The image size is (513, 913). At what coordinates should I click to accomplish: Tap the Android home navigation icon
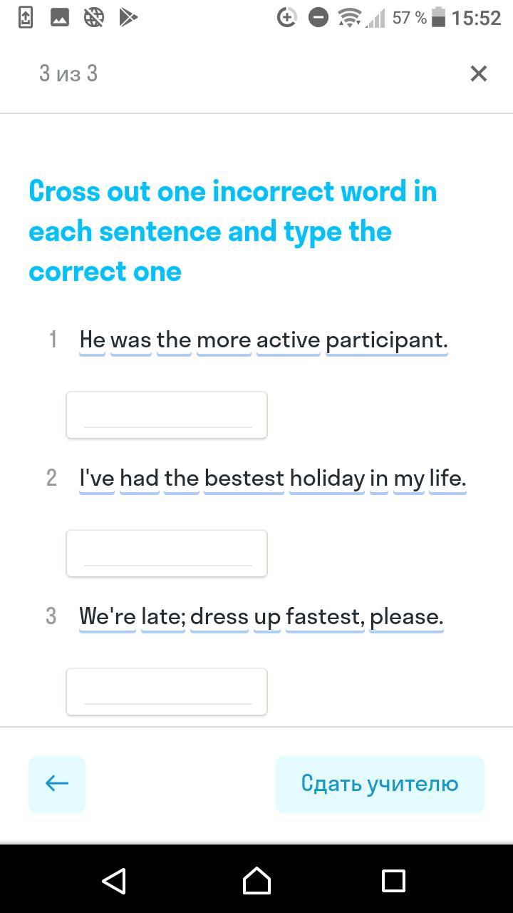pos(256,880)
